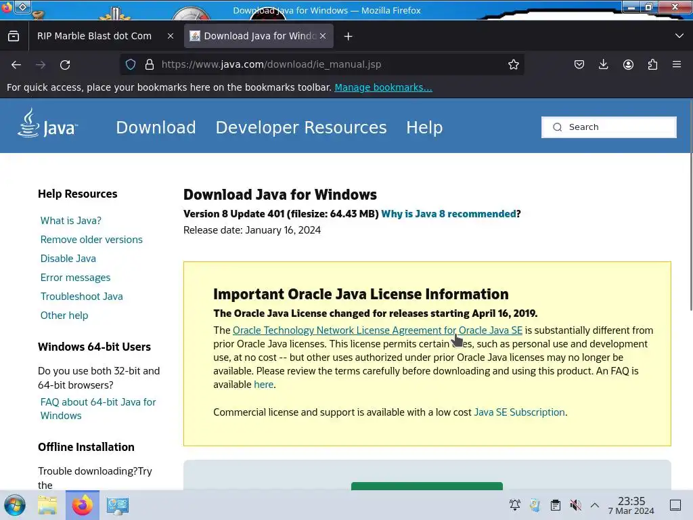Open window menu icon in title bar
Image resolution: width=693 pixels, height=520 pixels.
click(22, 6)
